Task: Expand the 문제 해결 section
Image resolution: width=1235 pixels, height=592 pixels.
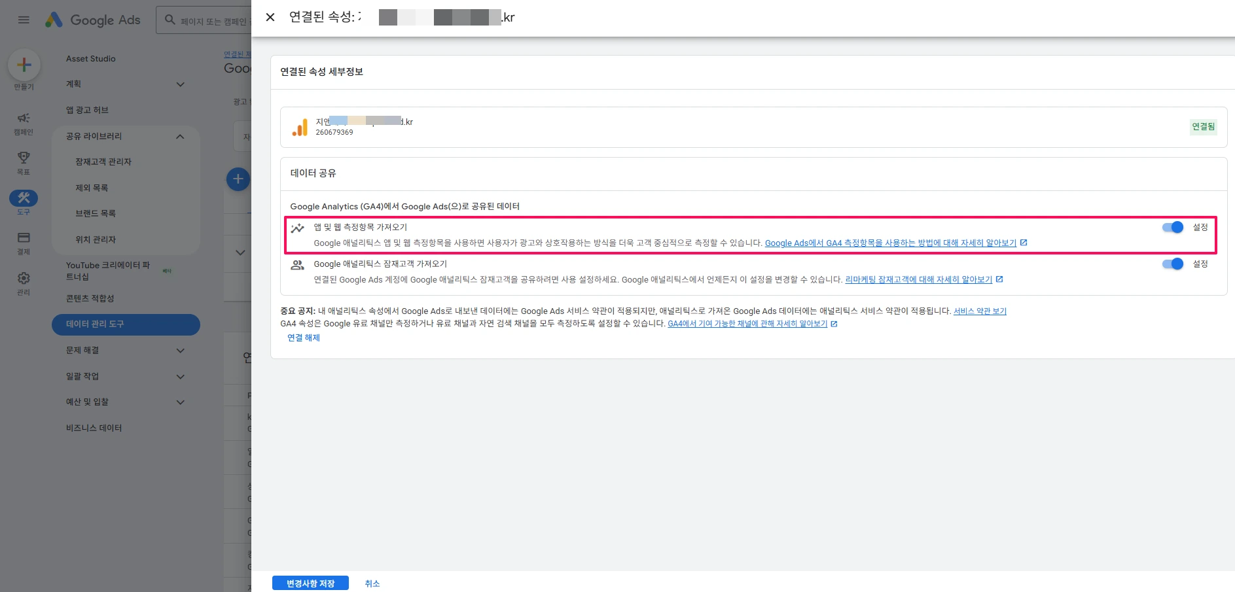Action: (x=180, y=351)
